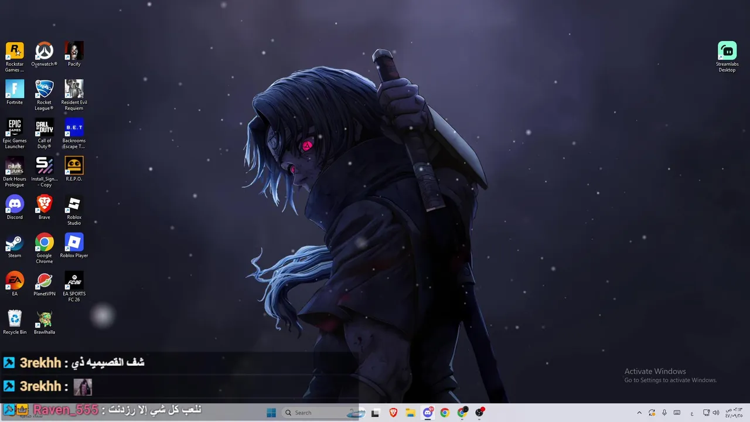Open the Fortnite desktop shortcut
The height and width of the screenshot is (422, 750).
15,93
